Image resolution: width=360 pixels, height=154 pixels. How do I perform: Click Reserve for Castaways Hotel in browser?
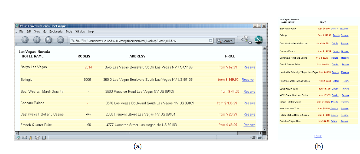tap(249, 114)
